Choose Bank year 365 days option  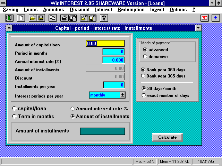pyautogui.click(x=143, y=76)
